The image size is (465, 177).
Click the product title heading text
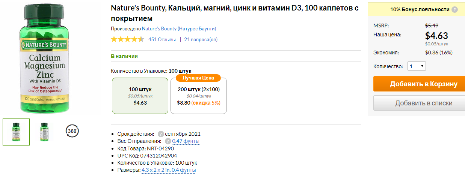coord(235,13)
